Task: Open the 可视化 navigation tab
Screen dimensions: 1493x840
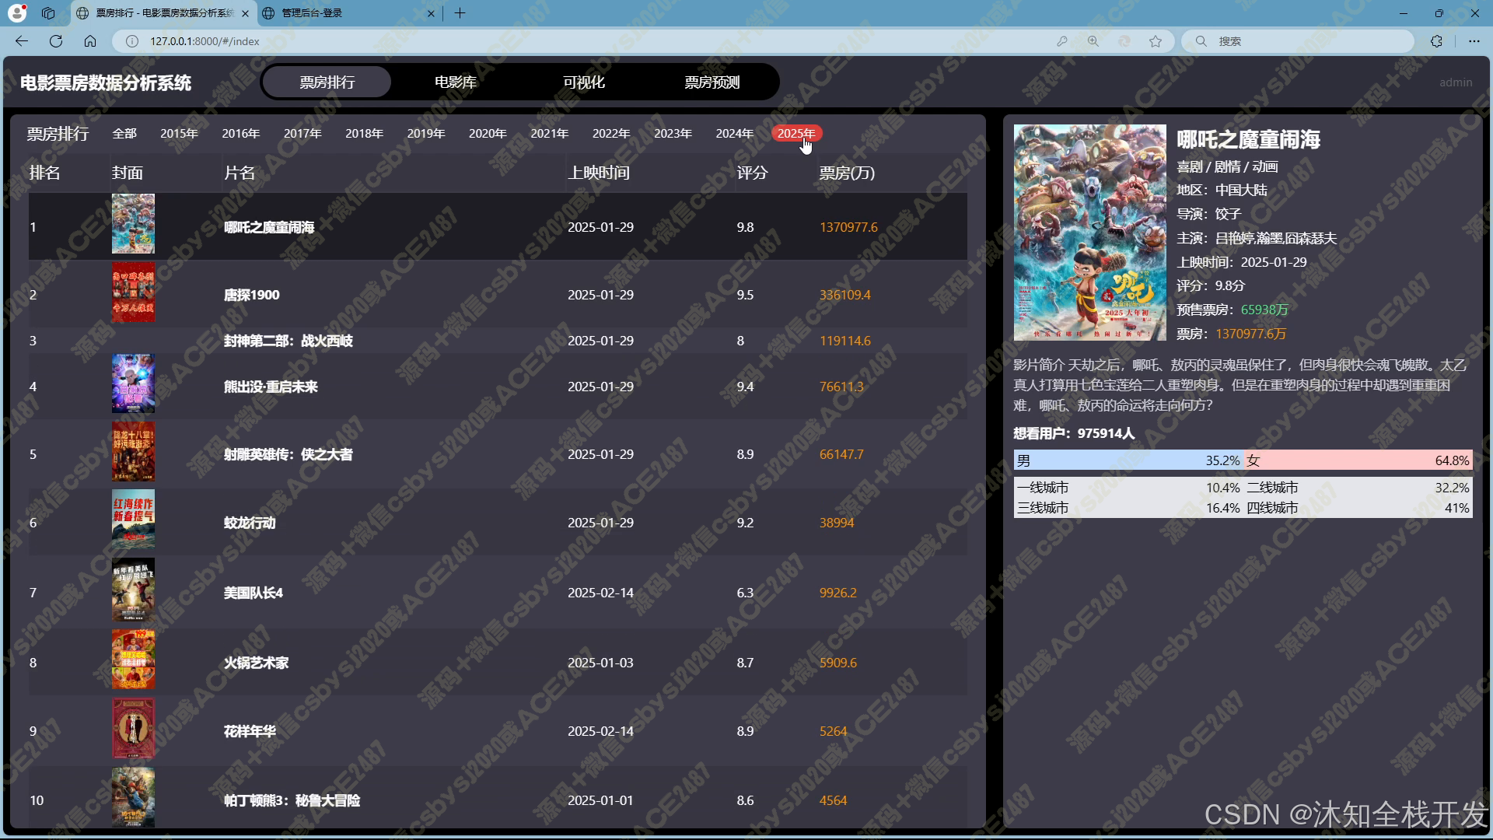Action: 583,82
